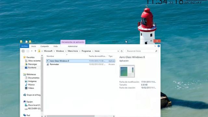Open Equipo in navigation pane

30,102
